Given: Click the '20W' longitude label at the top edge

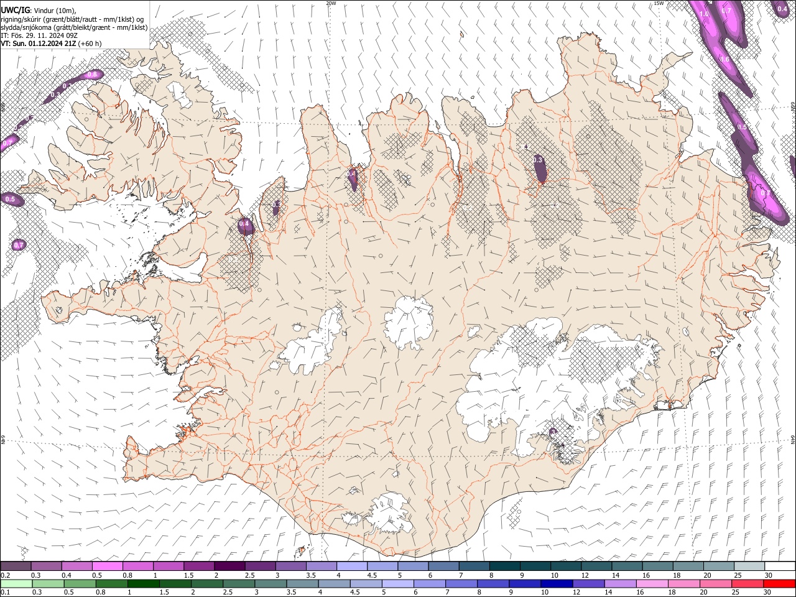Looking at the screenshot, I should pos(331,3).
